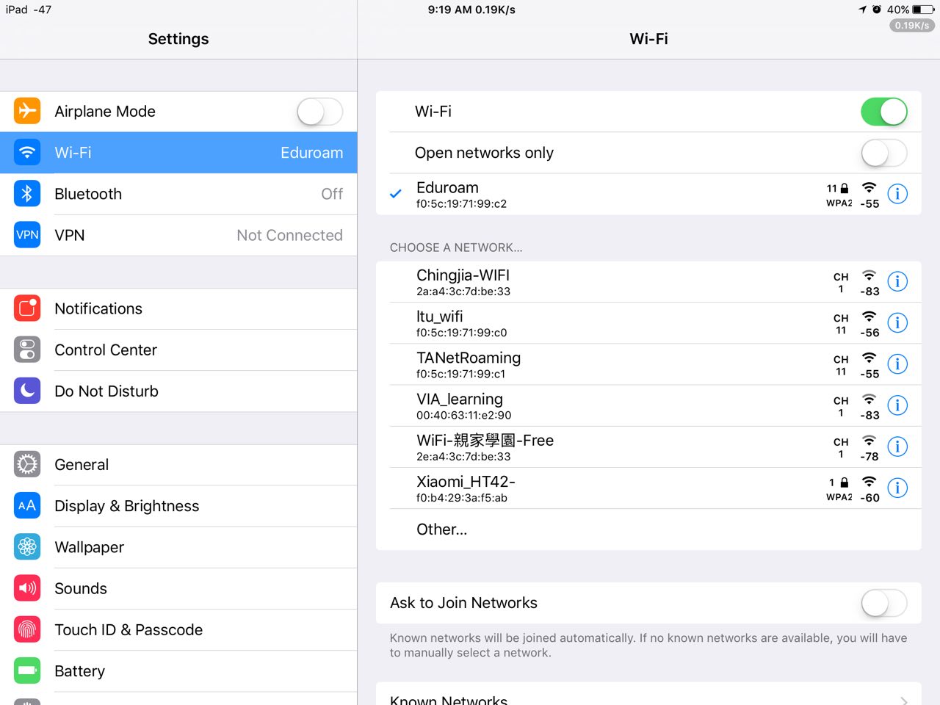Tap the General gear icon

[x=27, y=464]
